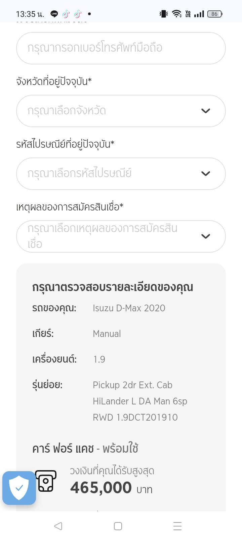Tap the first TikTok notification icon

pyautogui.click(x=66, y=14)
